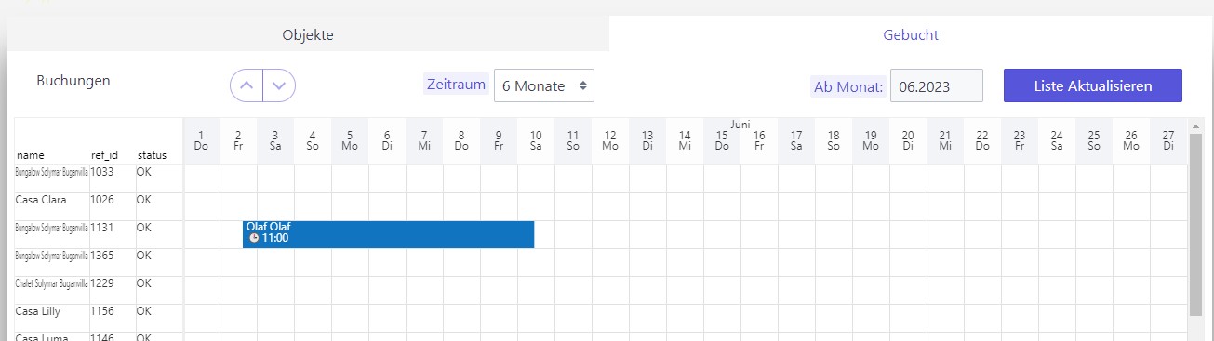
Task: Click Liste Aktualisieren button
Action: tap(1093, 85)
